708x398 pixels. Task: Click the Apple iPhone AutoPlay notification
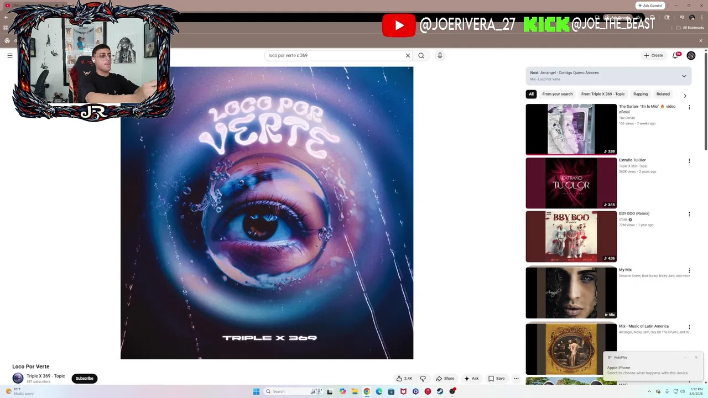tap(653, 365)
